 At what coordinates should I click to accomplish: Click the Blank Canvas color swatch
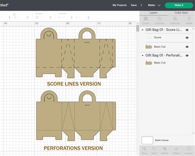pyautogui.click(x=147, y=140)
